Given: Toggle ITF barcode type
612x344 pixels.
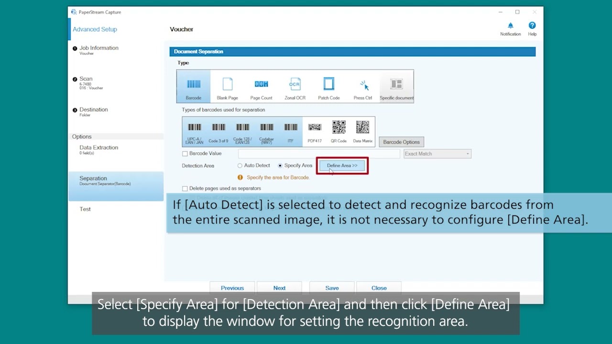Looking at the screenshot, I should pyautogui.click(x=291, y=131).
